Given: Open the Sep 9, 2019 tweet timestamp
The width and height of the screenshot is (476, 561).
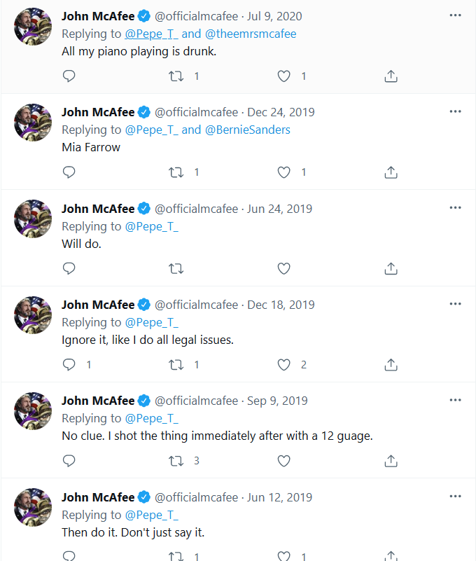Looking at the screenshot, I should [277, 401].
